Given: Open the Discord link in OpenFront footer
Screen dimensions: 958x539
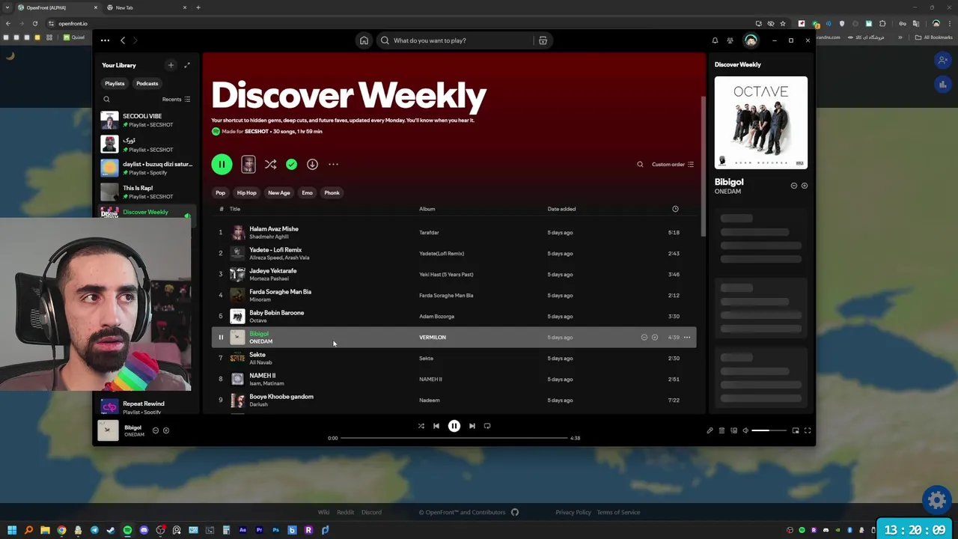Looking at the screenshot, I should click(371, 512).
